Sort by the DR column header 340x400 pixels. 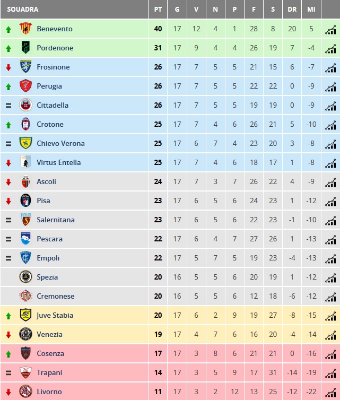292,10
